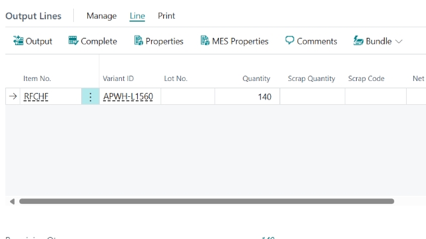Click the Complete action icon
426x239 pixels.
coord(73,40)
